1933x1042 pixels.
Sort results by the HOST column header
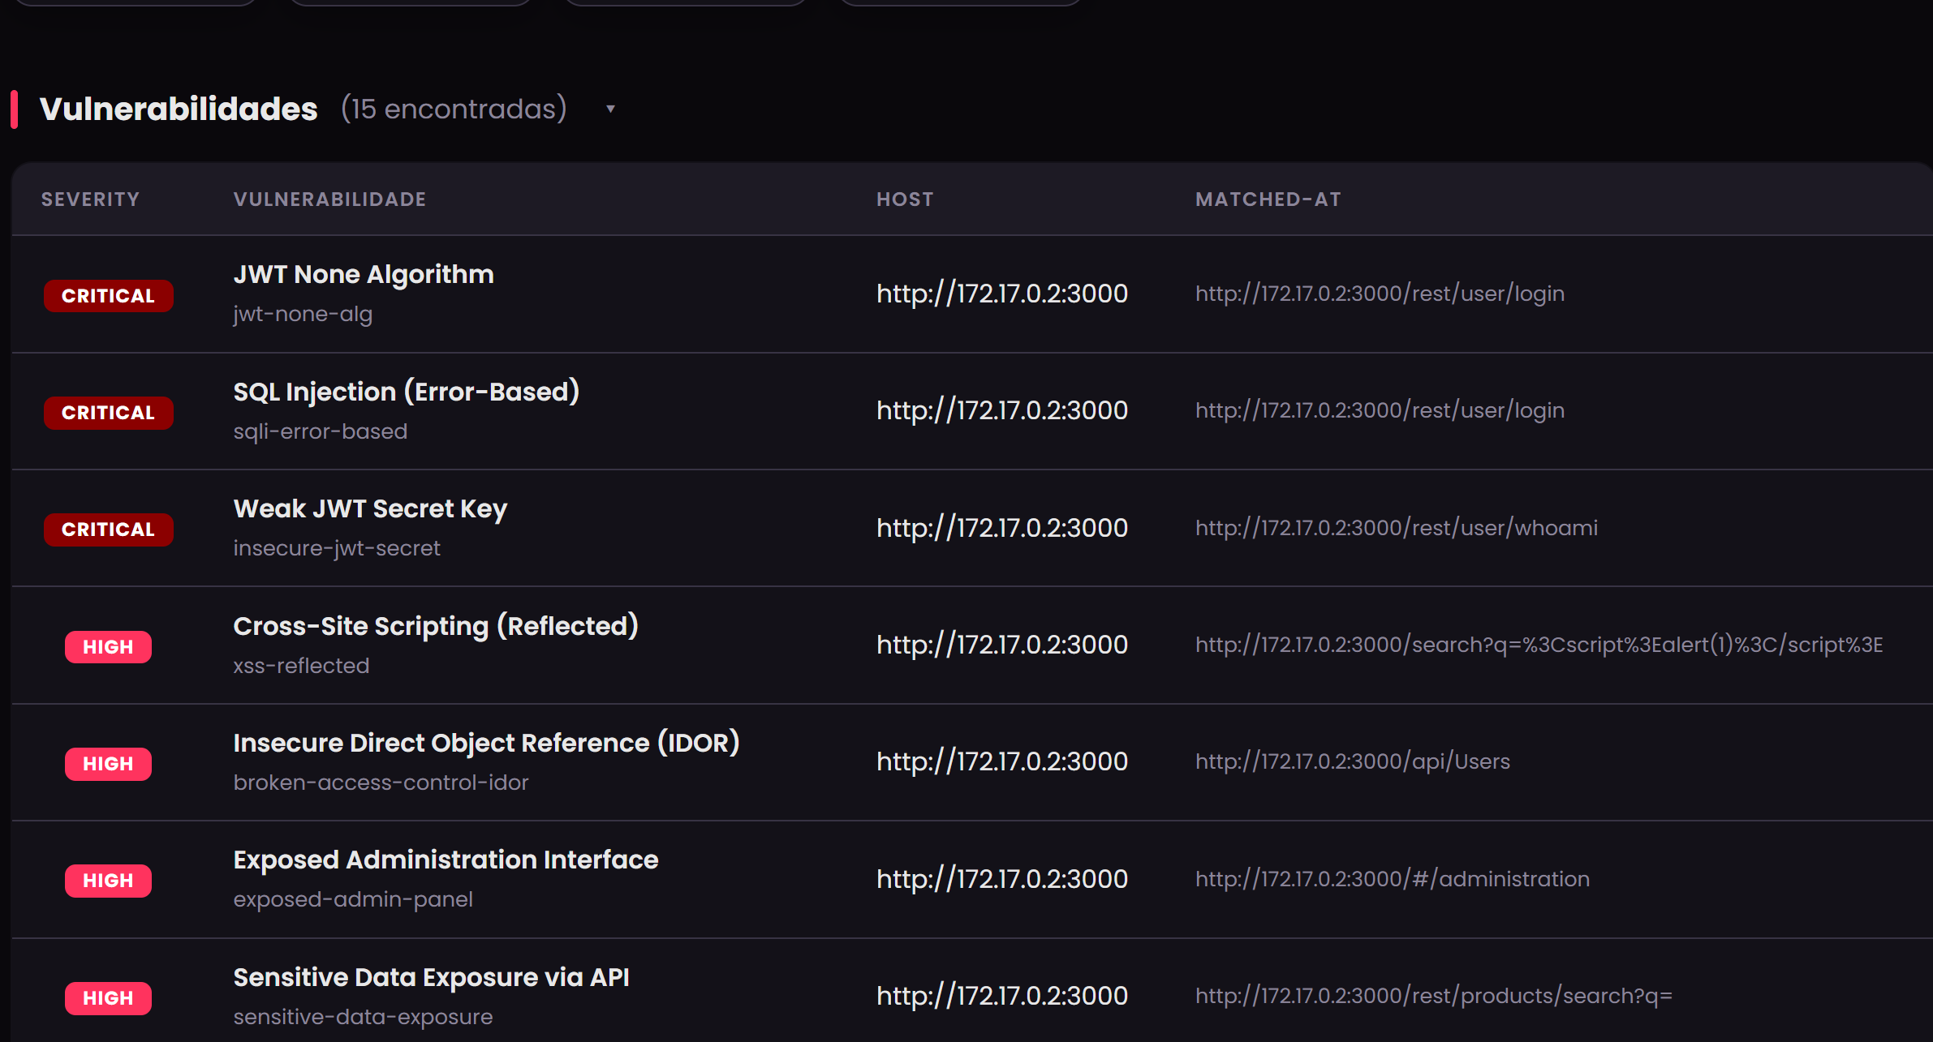[904, 199]
